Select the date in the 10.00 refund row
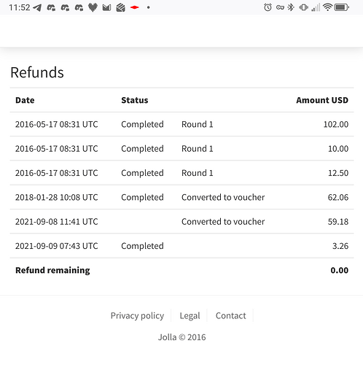 pos(57,149)
